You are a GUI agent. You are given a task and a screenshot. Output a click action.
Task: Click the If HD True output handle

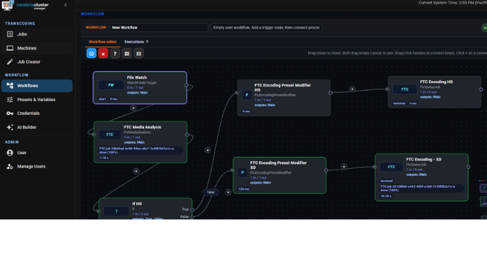tap(192, 209)
